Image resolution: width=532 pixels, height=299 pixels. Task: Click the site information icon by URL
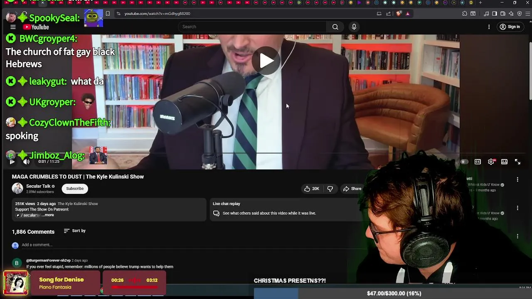118,14
